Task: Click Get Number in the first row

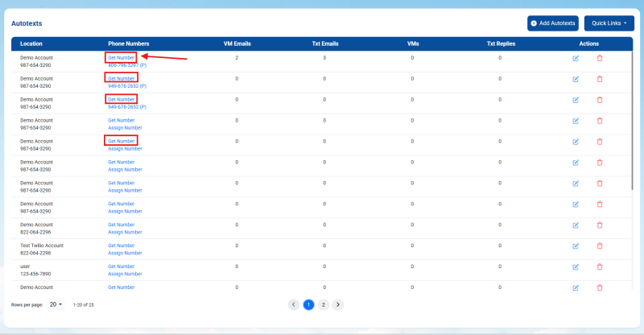Action: pos(122,58)
